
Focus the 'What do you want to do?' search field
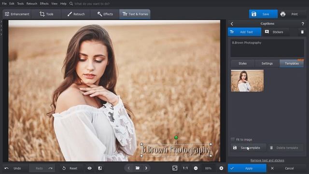92,3
